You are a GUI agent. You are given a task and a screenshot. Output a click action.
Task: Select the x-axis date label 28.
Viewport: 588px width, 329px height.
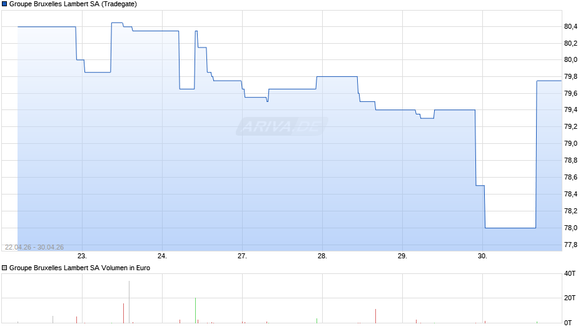coord(322,256)
